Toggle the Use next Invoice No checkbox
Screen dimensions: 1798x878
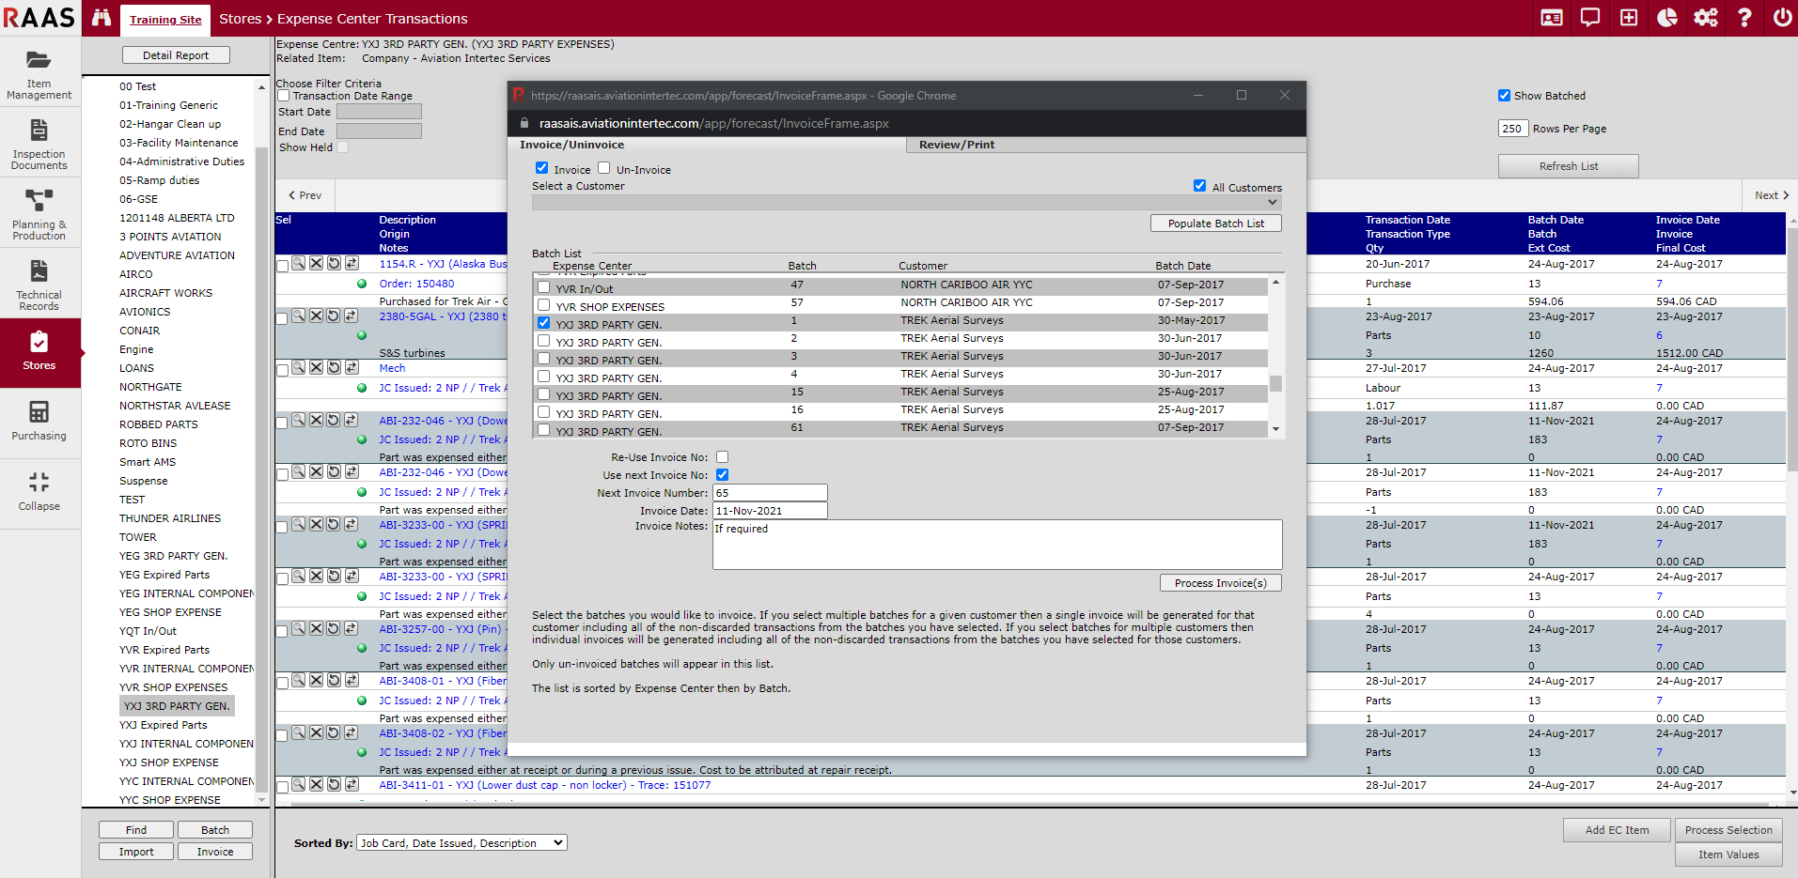point(722,475)
